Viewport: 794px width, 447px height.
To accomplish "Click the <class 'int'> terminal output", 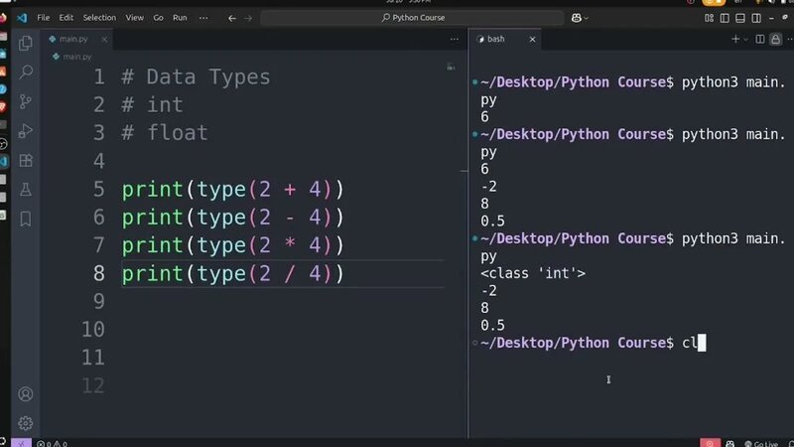I will pos(533,273).
